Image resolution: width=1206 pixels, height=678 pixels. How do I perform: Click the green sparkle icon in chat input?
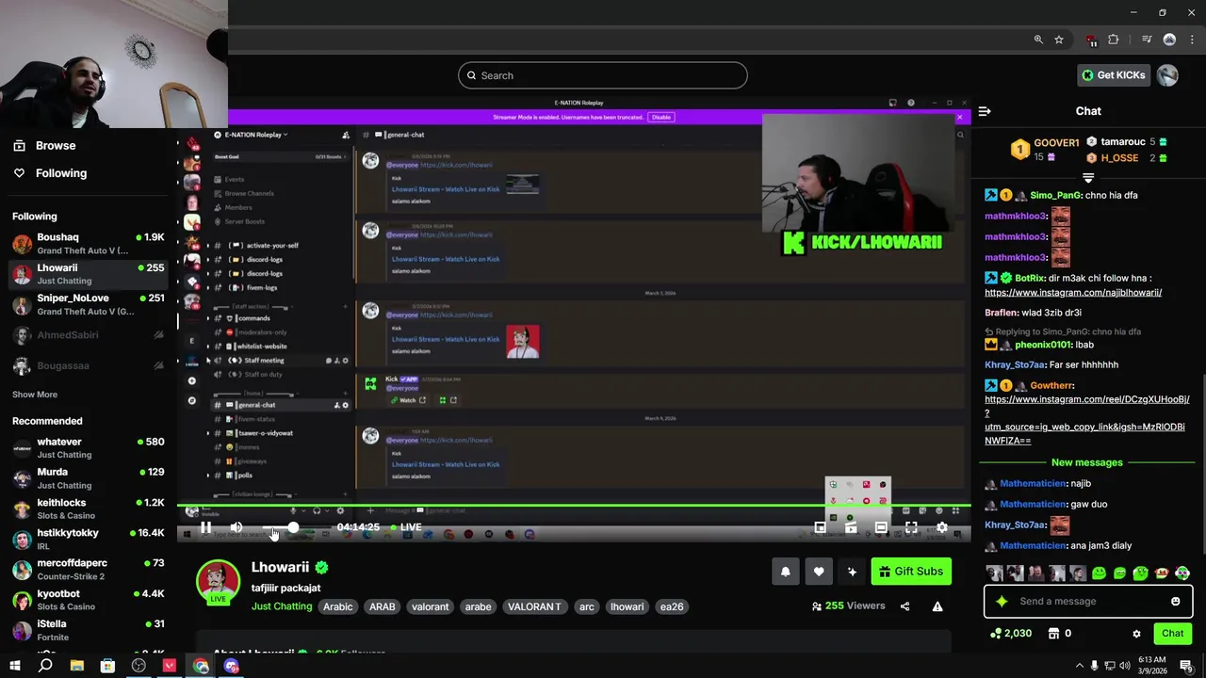[1002, 601]
